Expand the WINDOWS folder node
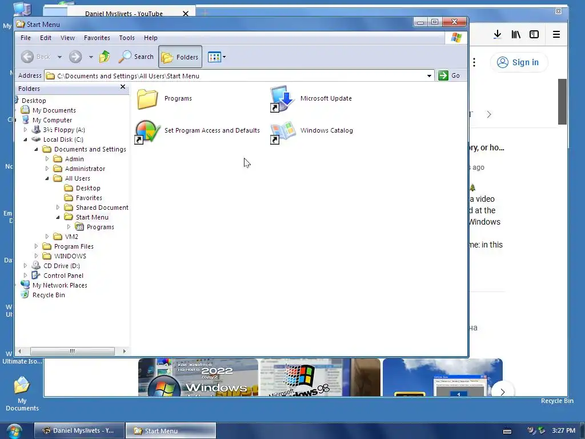Viewport: 585px width, 439px height. tap(36, 256)
